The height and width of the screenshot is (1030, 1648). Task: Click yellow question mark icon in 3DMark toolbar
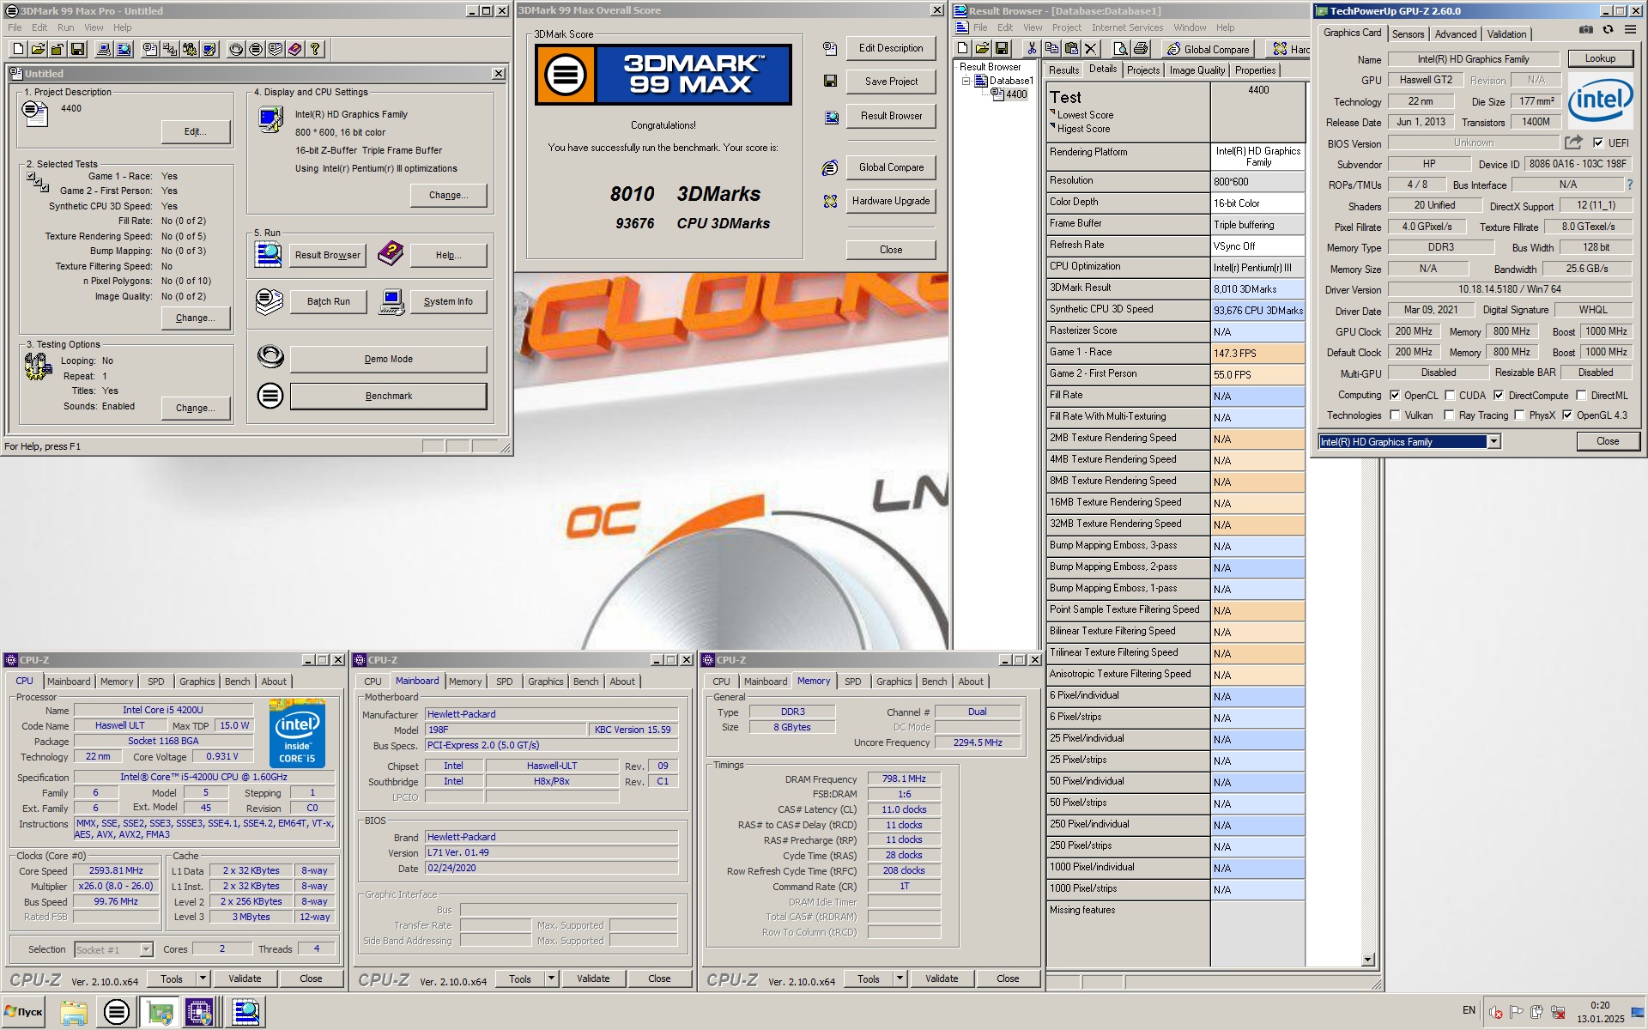tap(315, 50)
